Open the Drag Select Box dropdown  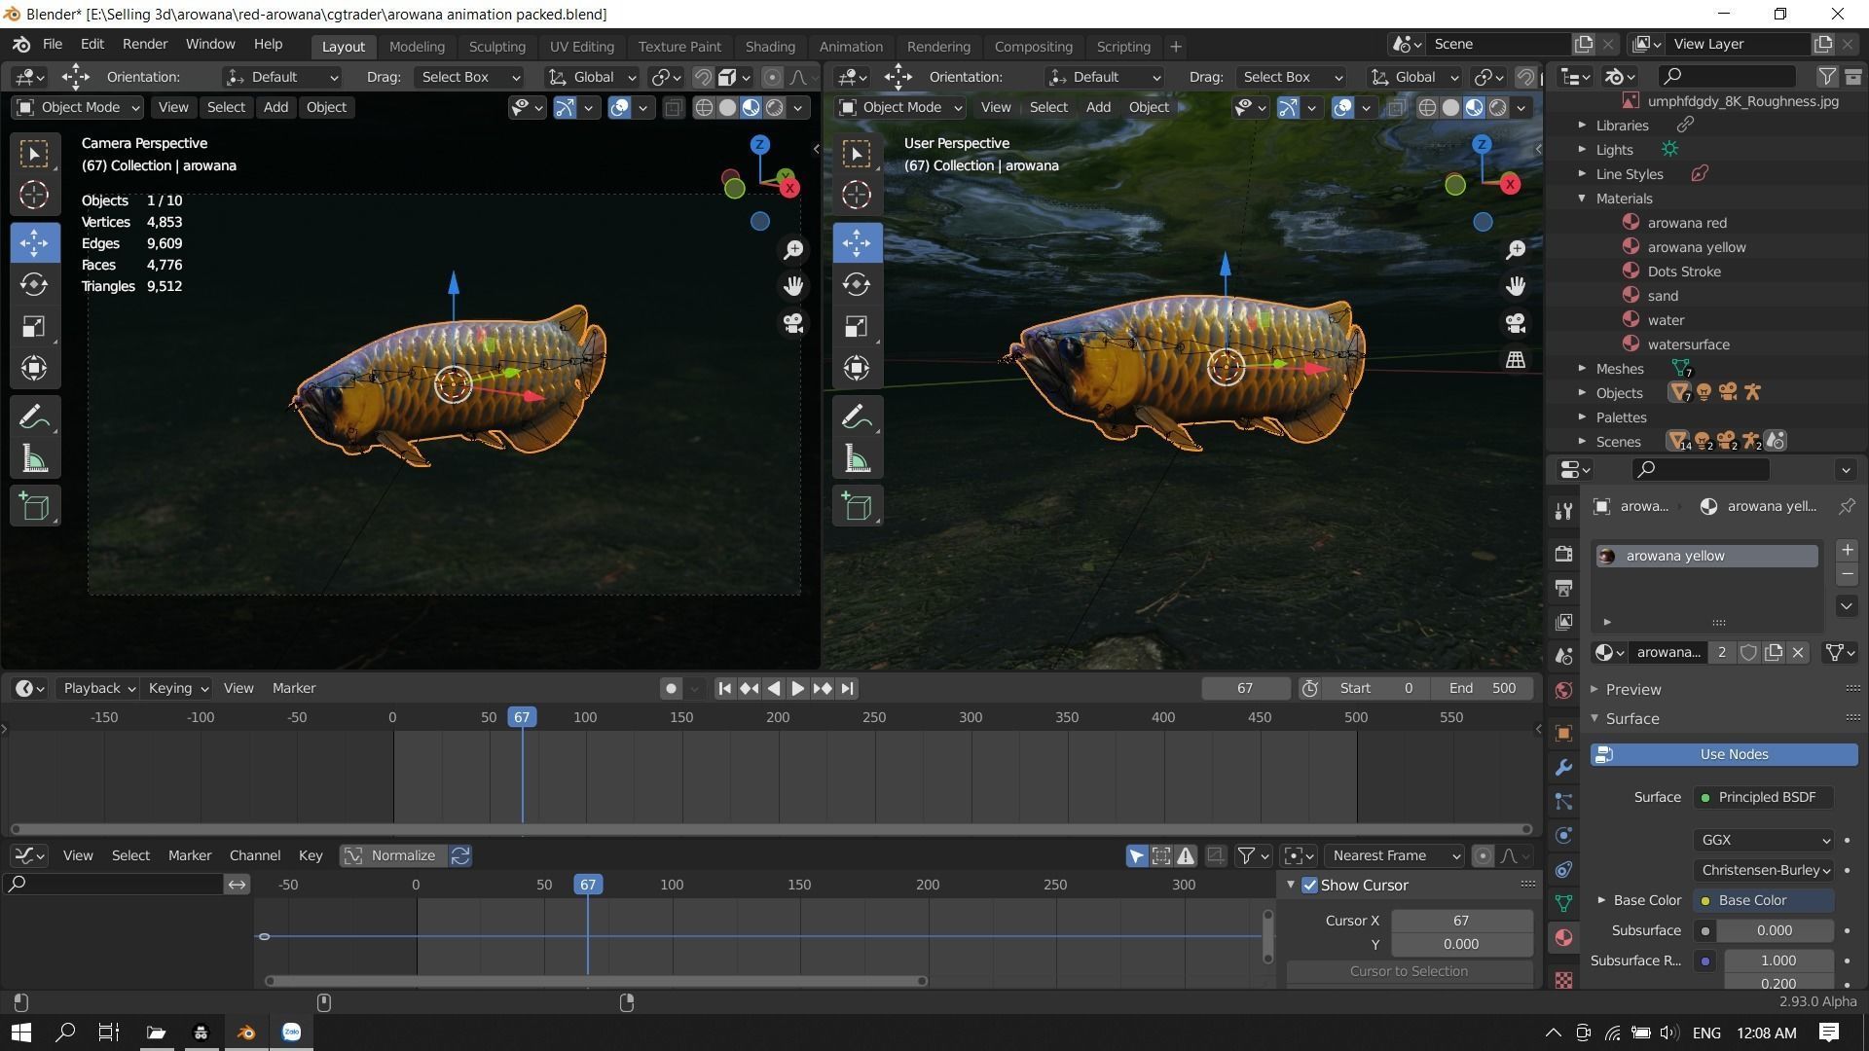click(469, 77)
